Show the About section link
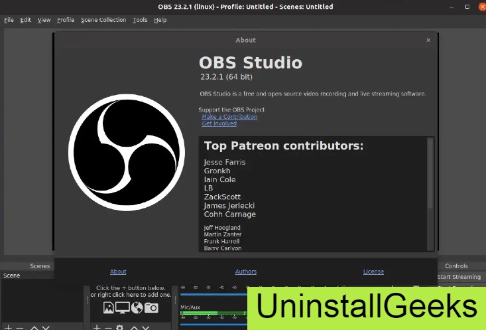The height and width of the screenshot is (330, 486). coord(118,272)
